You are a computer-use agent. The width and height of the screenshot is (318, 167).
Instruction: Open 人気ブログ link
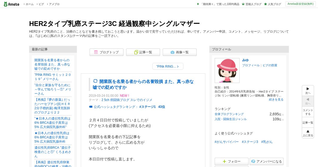[274, 4]
